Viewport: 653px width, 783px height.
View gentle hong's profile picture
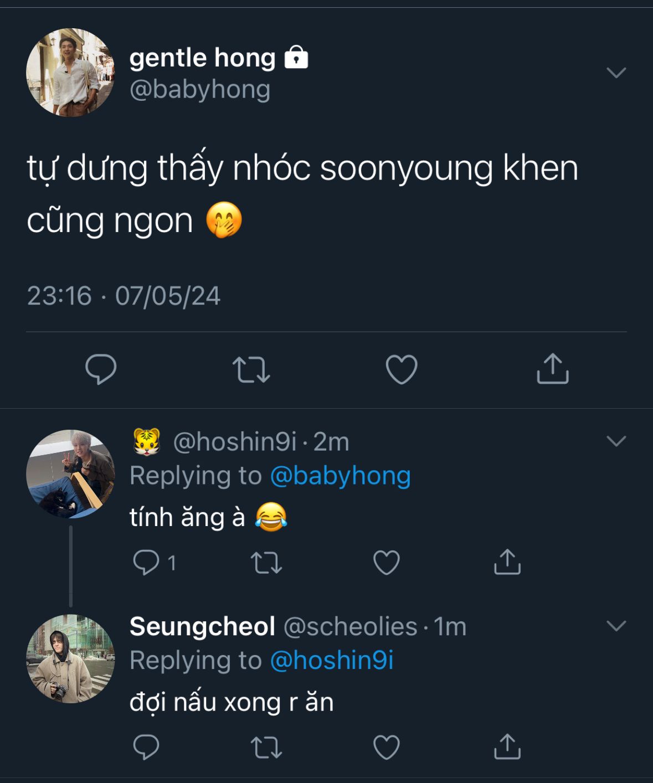coord(70,73)
